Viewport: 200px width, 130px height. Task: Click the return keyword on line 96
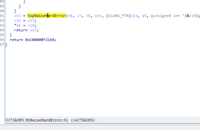click(16, 40)
